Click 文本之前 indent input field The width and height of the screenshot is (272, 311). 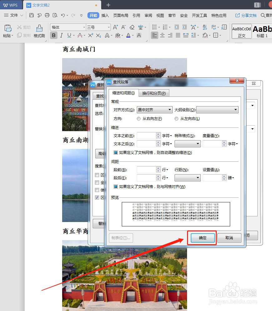(x=146, y=136)
